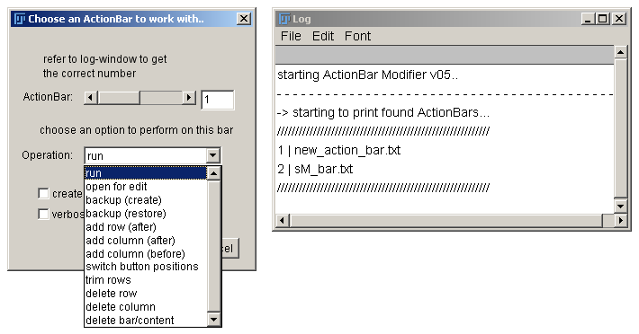The width and height of the screenshot is (639, 334).
Task: Open File menu in Log window
Action: [291, 36]
